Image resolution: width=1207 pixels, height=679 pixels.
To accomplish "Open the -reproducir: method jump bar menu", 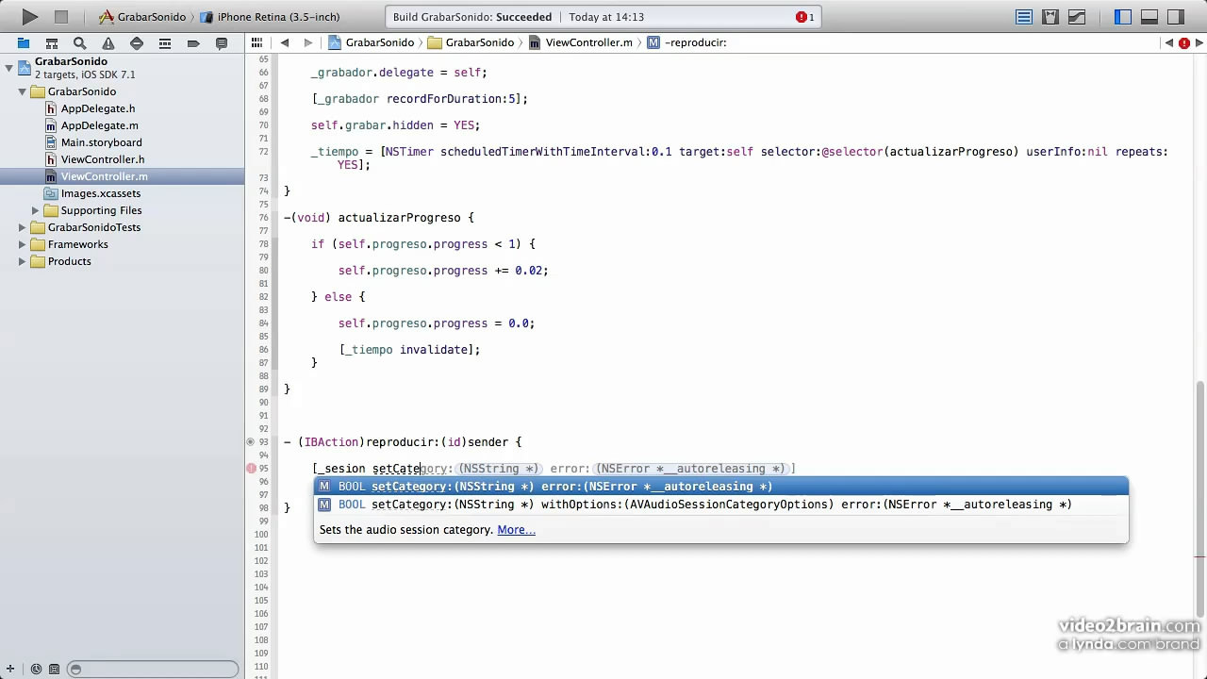I will pyautogui.click(x=686, y=42).
